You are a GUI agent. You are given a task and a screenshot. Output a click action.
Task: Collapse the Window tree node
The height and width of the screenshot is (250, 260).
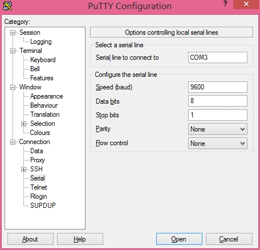(13, 87)
